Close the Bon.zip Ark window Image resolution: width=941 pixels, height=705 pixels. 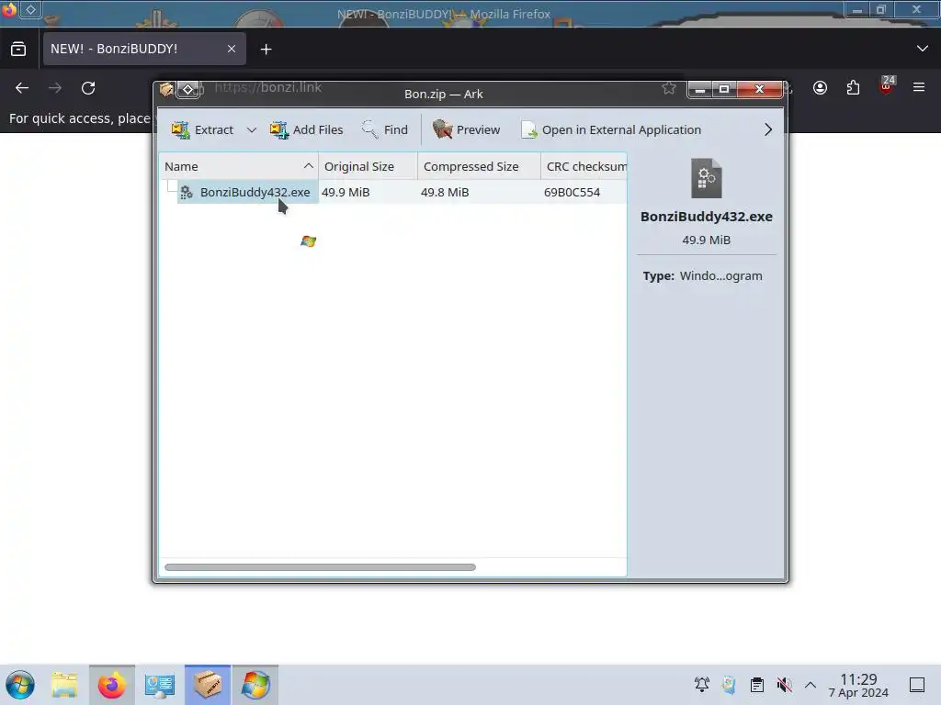point(759,89)
